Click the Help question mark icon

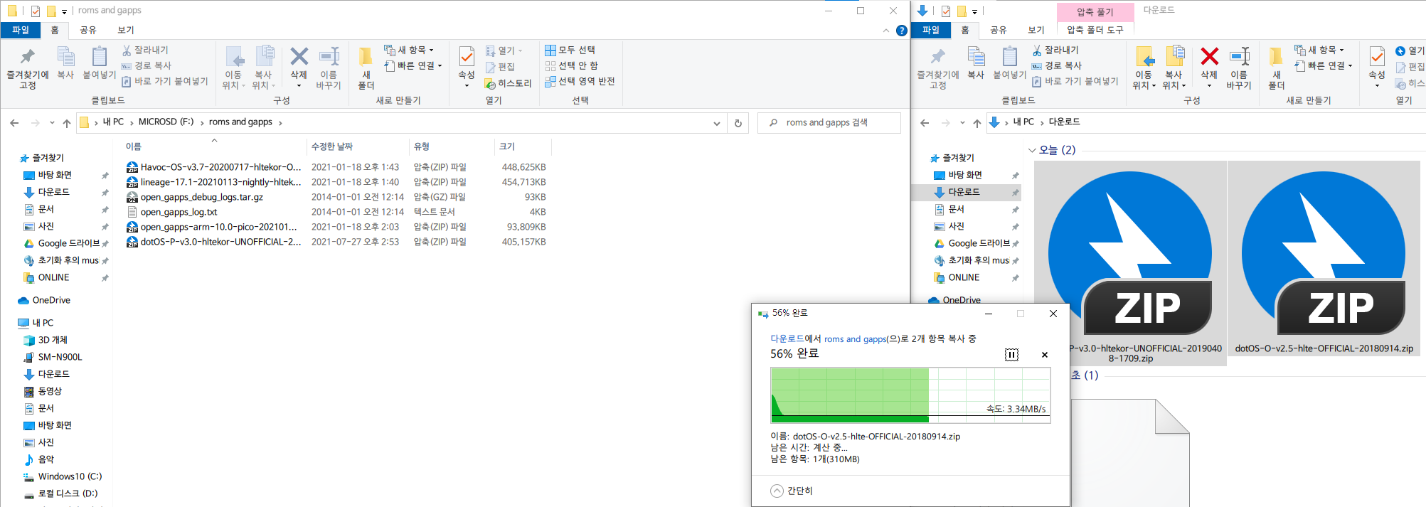(901, 31)
